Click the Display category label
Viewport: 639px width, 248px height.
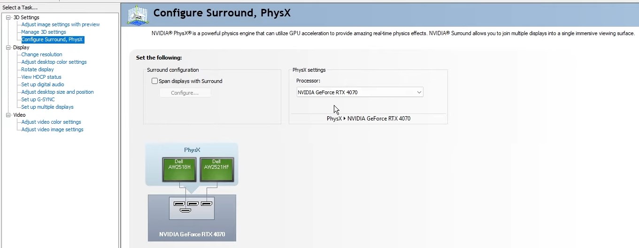point(21,47)
